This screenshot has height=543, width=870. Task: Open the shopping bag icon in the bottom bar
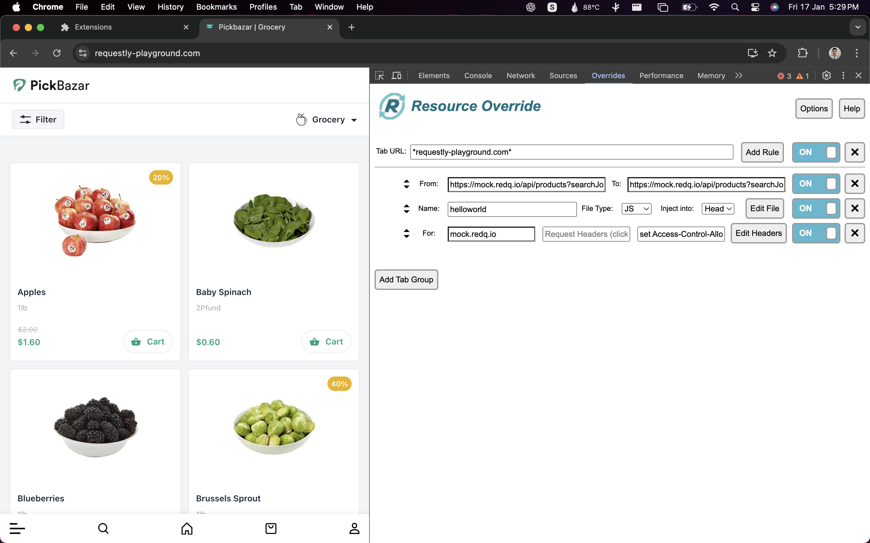click(271, 528)
